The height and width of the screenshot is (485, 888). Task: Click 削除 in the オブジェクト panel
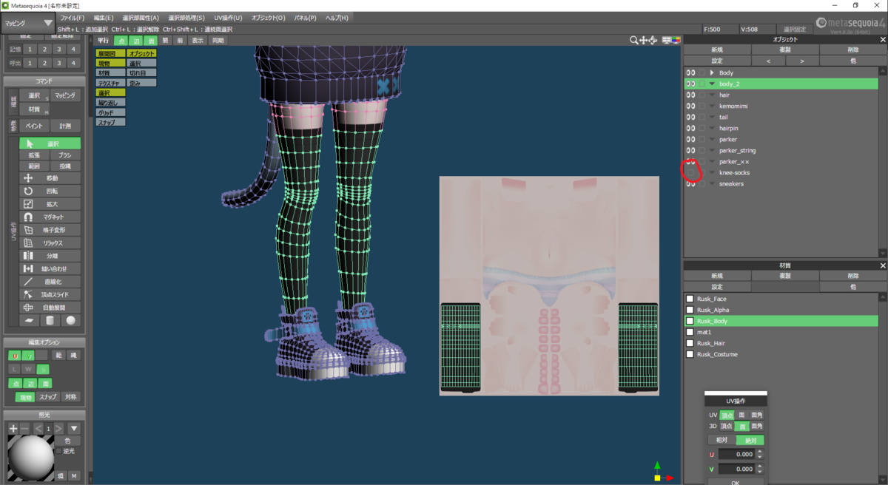point(853,50)
